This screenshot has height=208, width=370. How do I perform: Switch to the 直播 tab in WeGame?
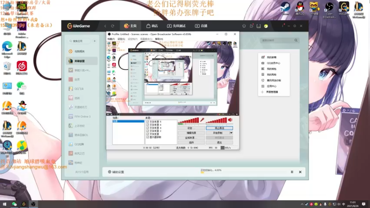click(201, 26)
